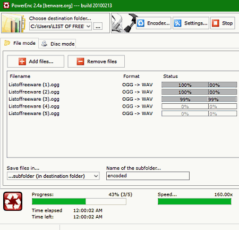The width and height of the screenshot is (239, 230).
Task: Click the 100% status bar of file (2)
Action: [x=199, y=92]
